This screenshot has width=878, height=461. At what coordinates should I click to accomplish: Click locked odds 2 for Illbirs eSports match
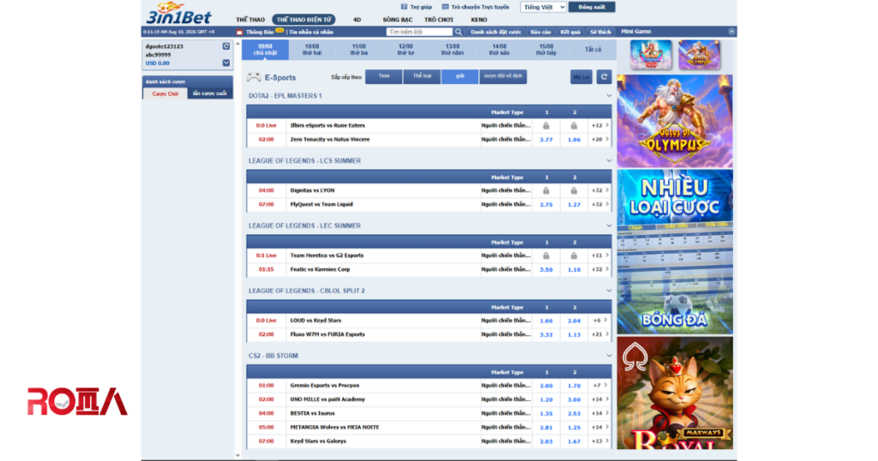click(x=574, y=126)
